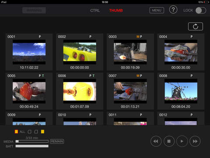Switch to the CTRL tab
This screenshot has height=158, width=210.
tap(95, 11)
